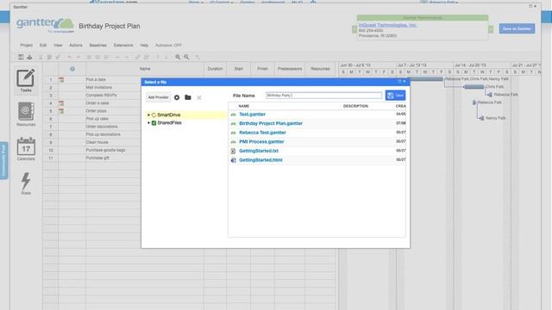Click the calendar indicator icon on row 4
The height and width of the screenshot is (310, 552).
(x=61, y=103)
